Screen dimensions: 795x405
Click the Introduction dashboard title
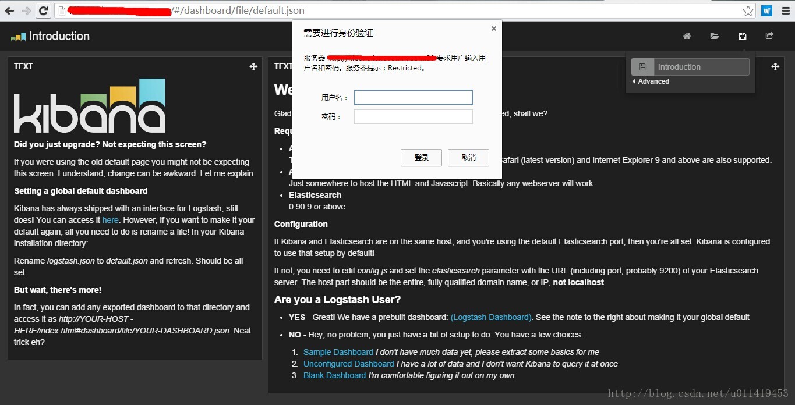click(x=59, y=36)
